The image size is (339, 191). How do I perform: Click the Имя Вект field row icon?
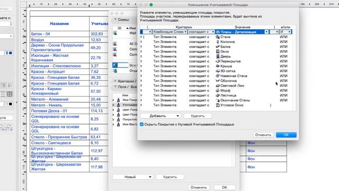tap(118, 124)
